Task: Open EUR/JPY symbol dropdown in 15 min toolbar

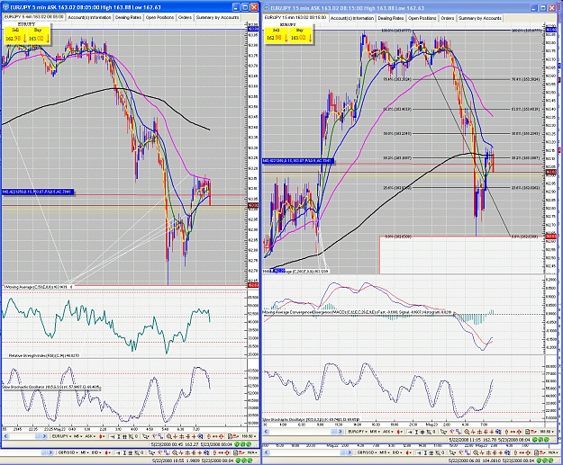Action: click(x=359, y=432)
